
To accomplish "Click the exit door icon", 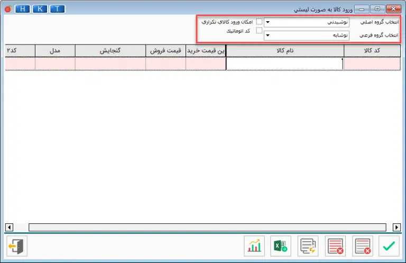I will [x=17, y=246].
